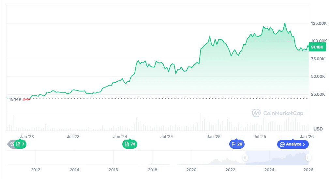The width and height of the screenshot is (330, 179).
Task: Click the highlighted range in the navigator
Action: click(x=277, y=158)
